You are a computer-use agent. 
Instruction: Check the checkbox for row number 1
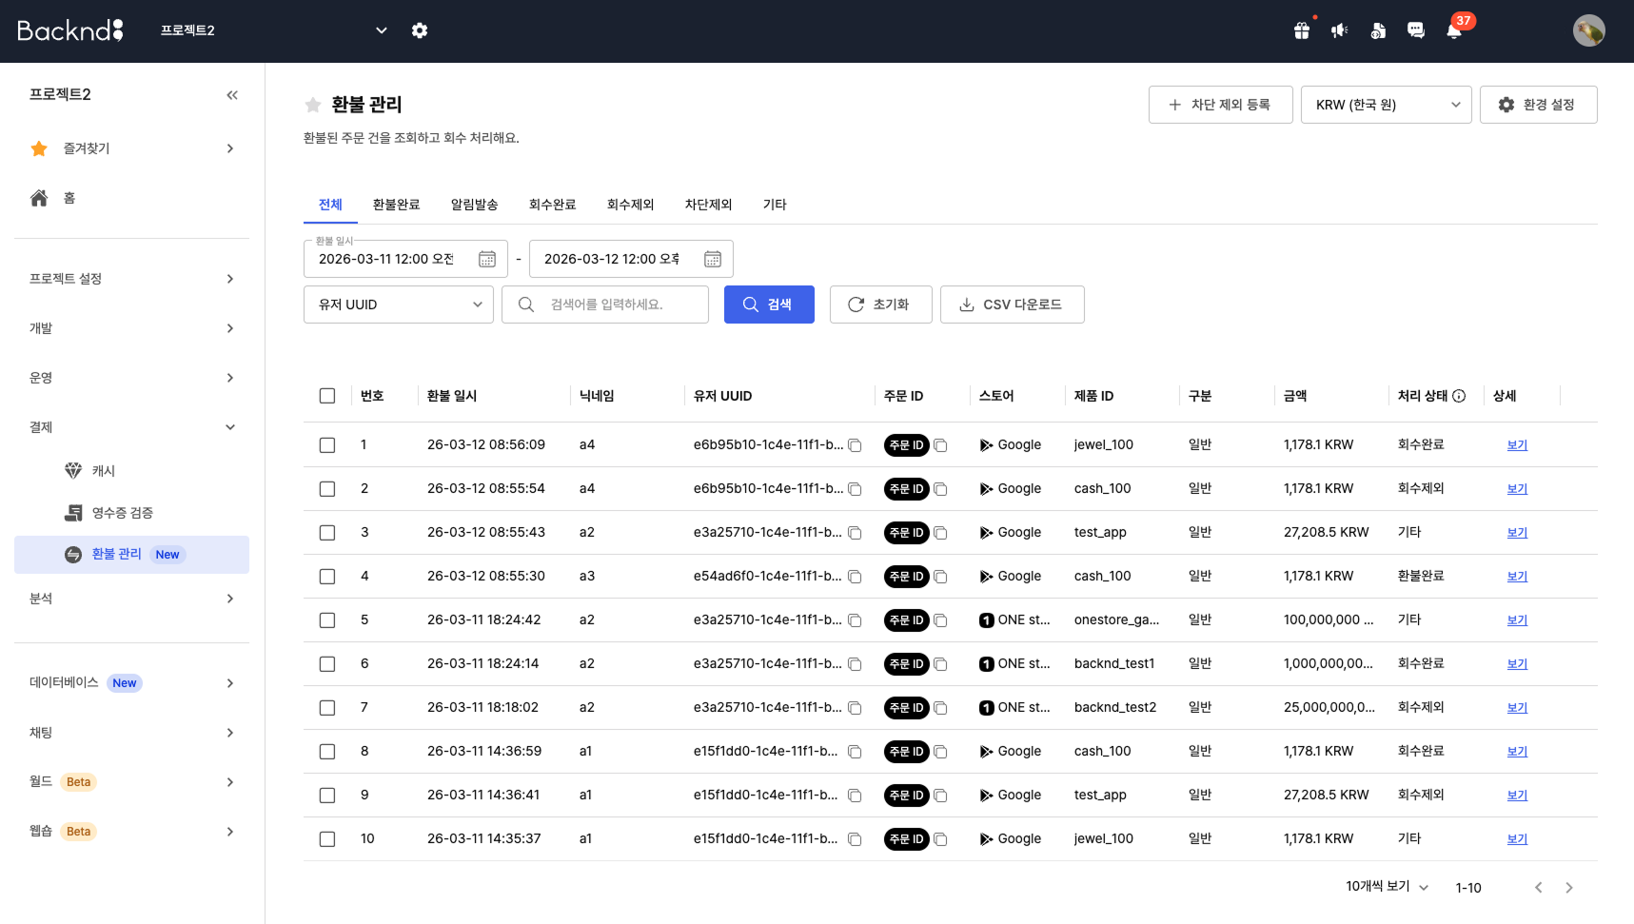[327, 444]
